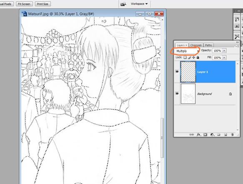This screenshot has width=243, height=184.
Task: Create a new layer group folder
Action: 219,134
